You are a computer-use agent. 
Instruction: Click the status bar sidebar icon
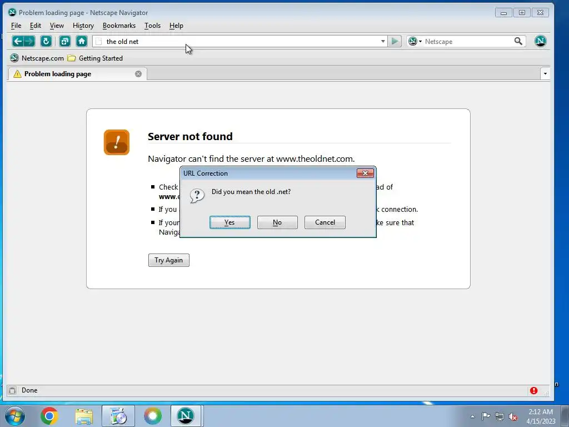[12, 391]
